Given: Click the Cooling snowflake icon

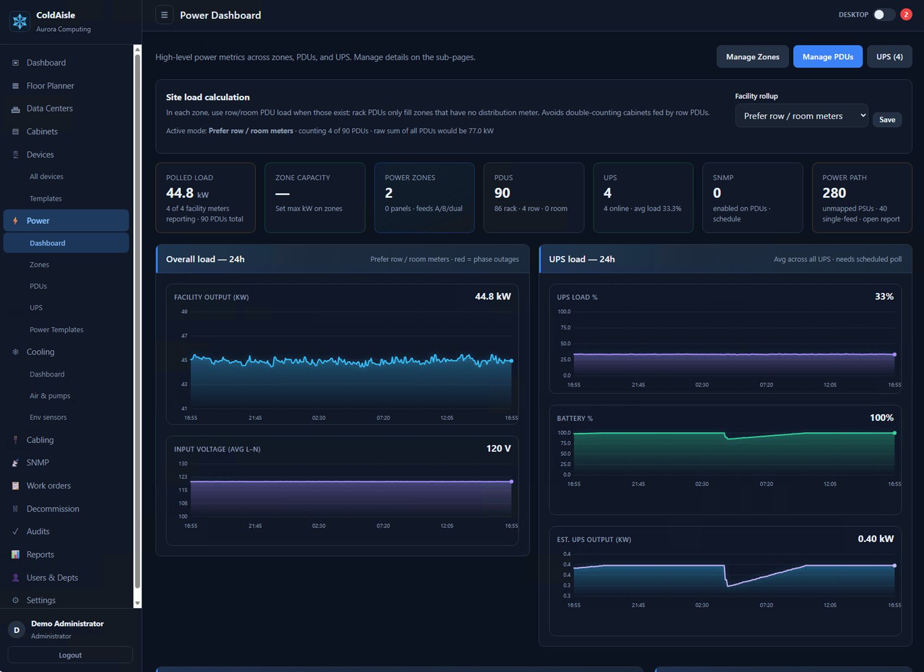Looking at the screenshot, I should (16, 352).
